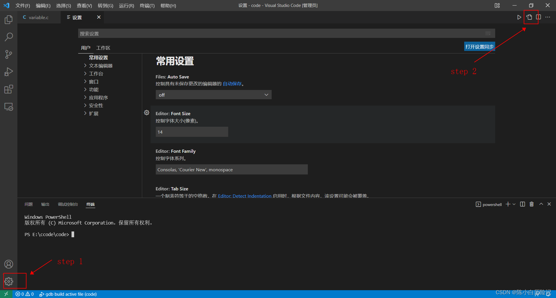Screen dimensions: 556x298
Task: Click the Accounts icon above settings gear
Action: (x=8, y=264)
